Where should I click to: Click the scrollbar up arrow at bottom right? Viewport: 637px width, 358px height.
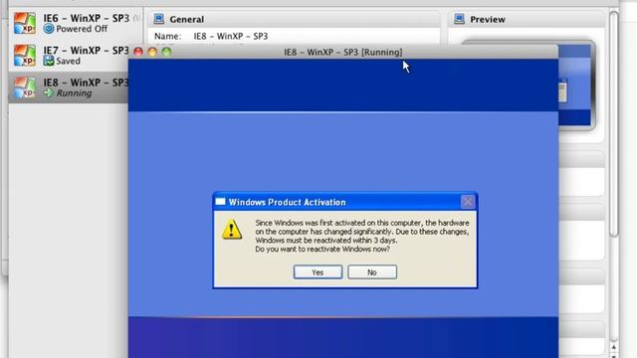(x=614, y=347)
